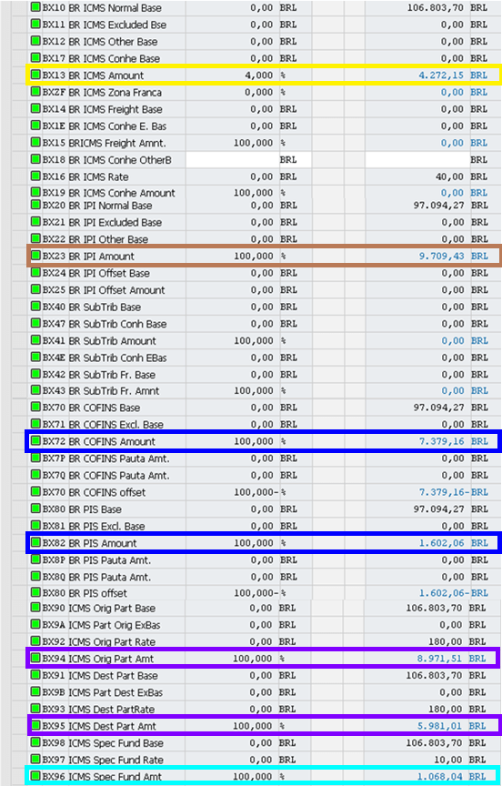The width and height of the screenshot is (502, 786).
Task: Click green status icon for BX11 row
Action: click(x=35, y=24)
